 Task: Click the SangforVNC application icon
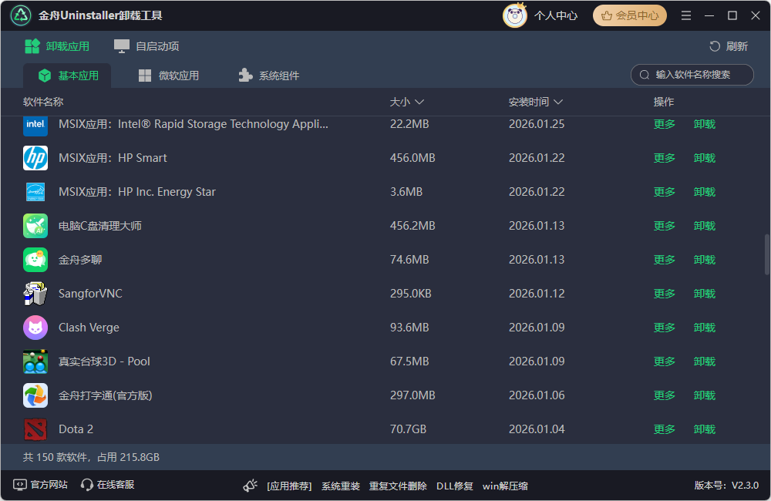click(34, 293)
